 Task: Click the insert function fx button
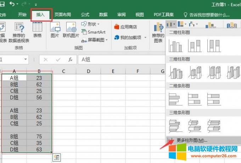coord(70,60)
